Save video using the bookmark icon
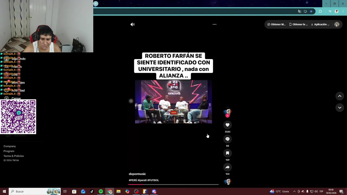The image size is (347, 195). point(227,153)
